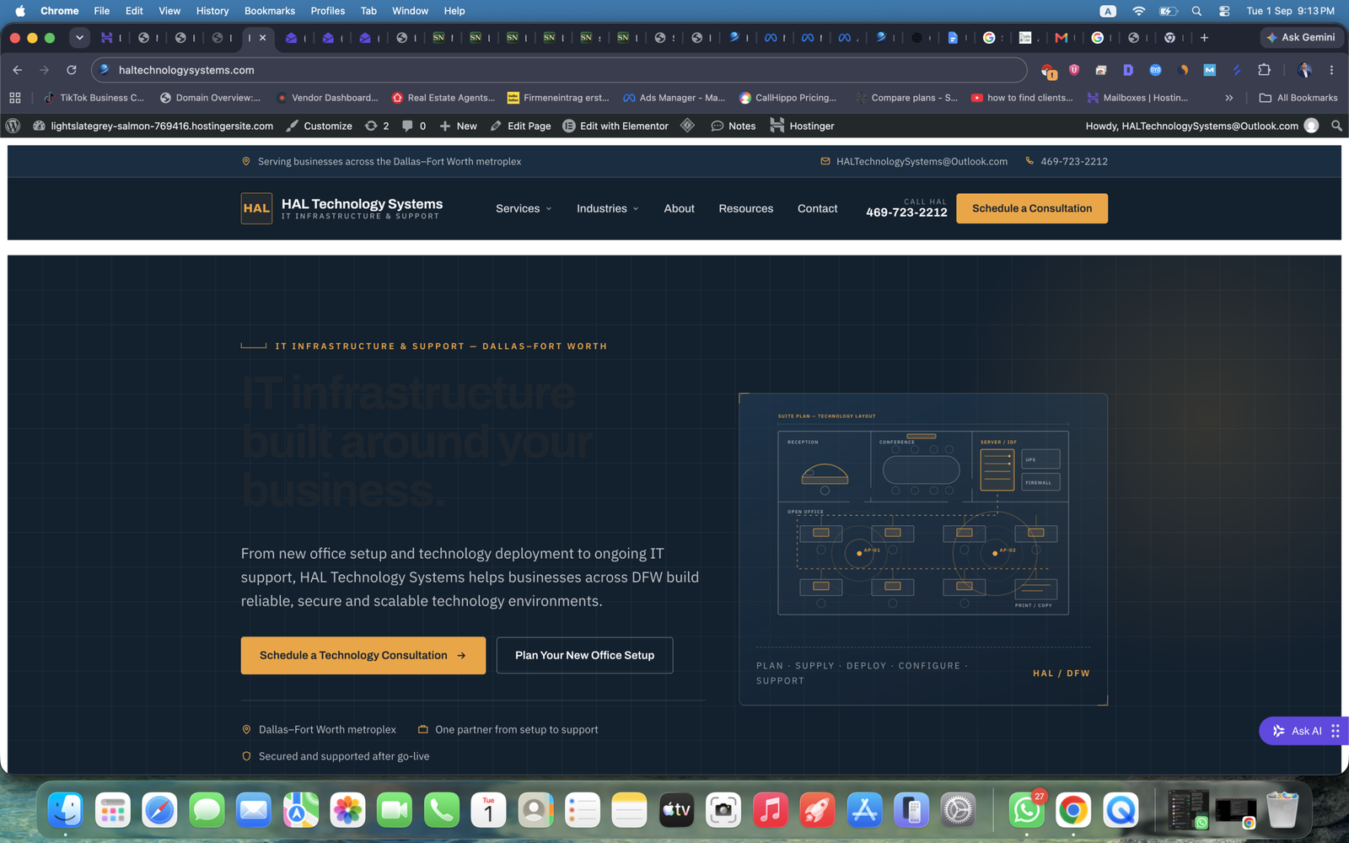1349x843 pixels.
Task: Click Edit with Elementor
Action: [x=615, y=126]
